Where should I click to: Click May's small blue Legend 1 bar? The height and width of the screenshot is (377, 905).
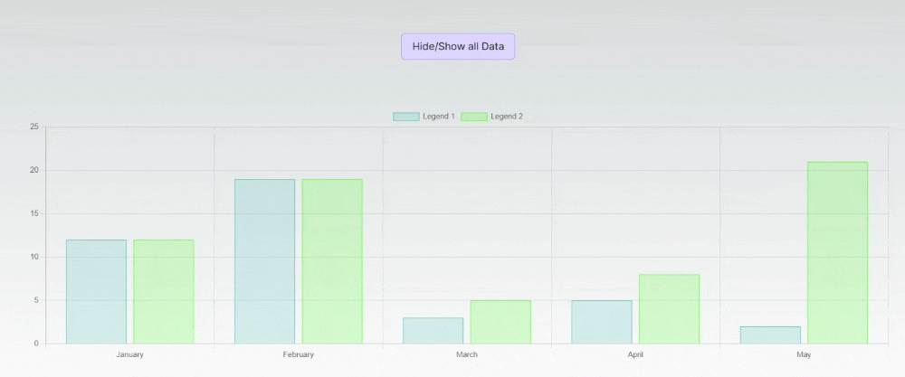pyautogui.click(x=770, y=335)
